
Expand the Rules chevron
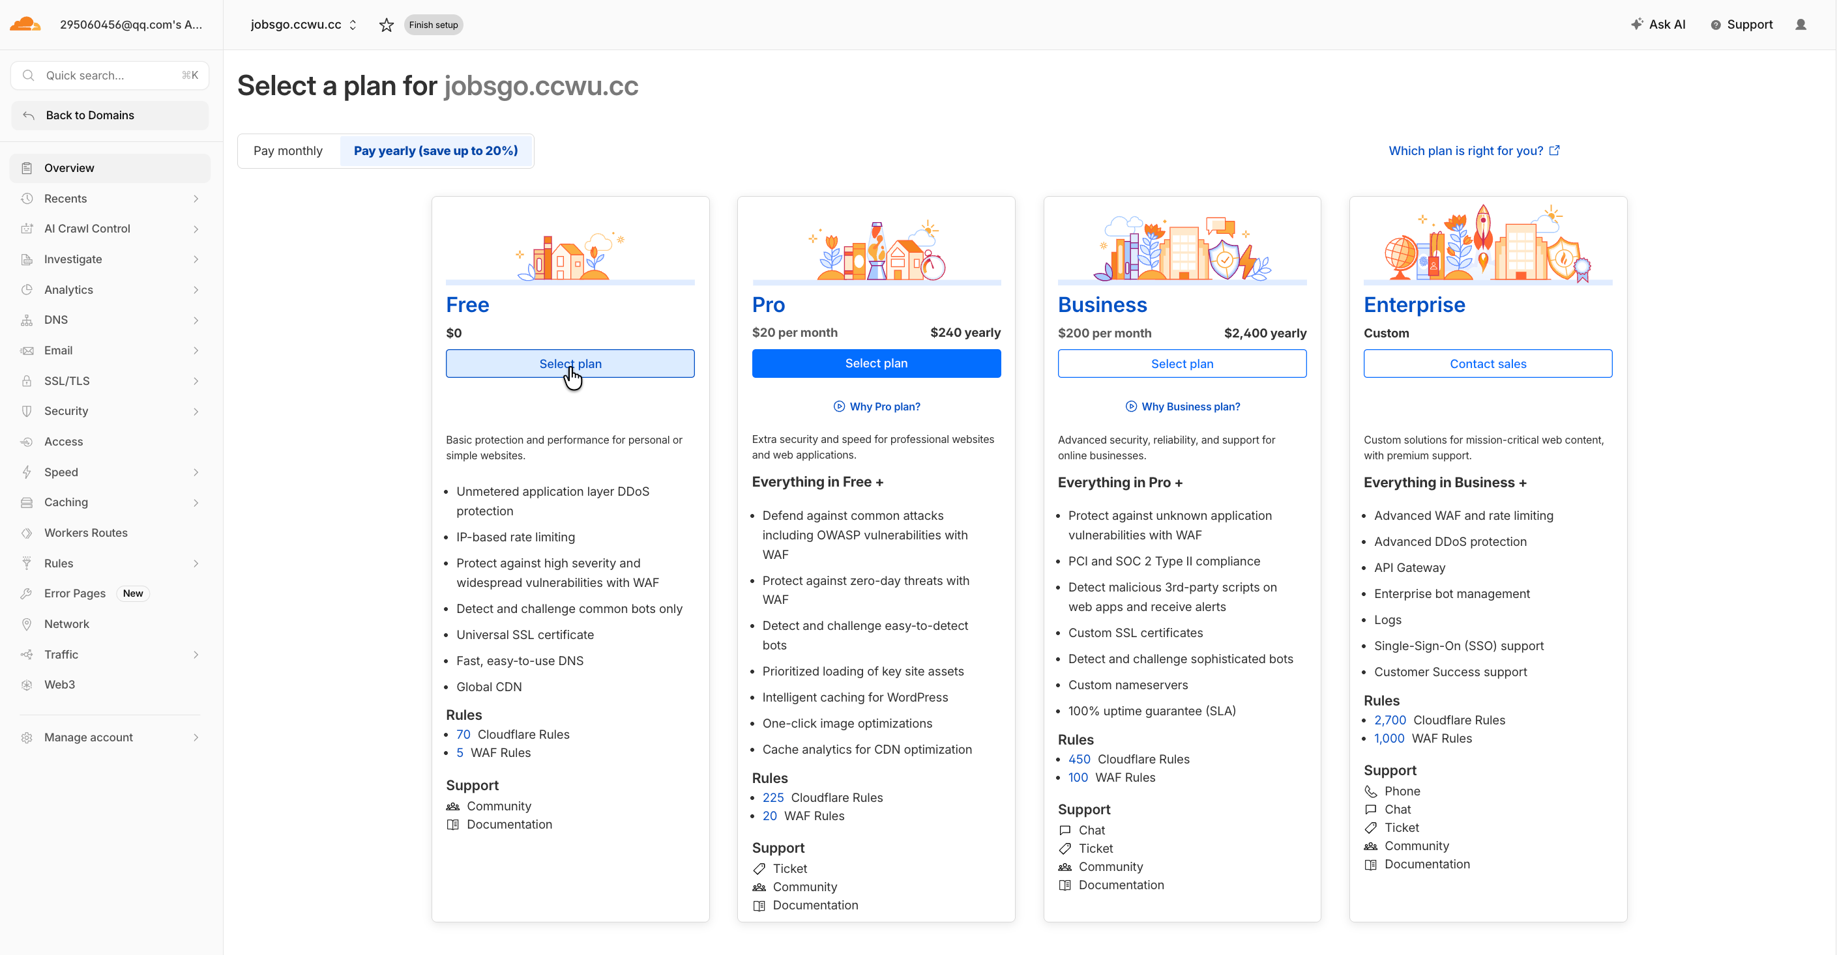point(196,563)
